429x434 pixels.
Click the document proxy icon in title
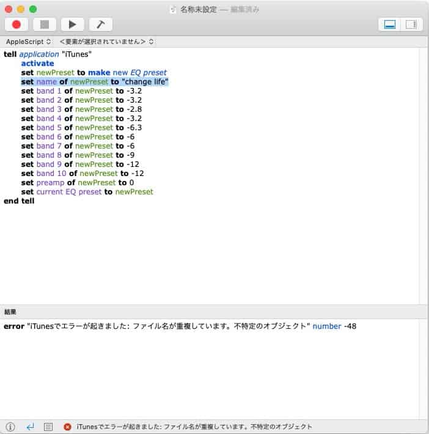click(x=173, y=10)
